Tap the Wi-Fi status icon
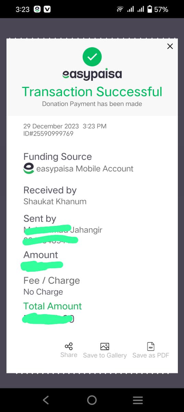The width and height of the screenshot is (184, 412). [120, 9]
